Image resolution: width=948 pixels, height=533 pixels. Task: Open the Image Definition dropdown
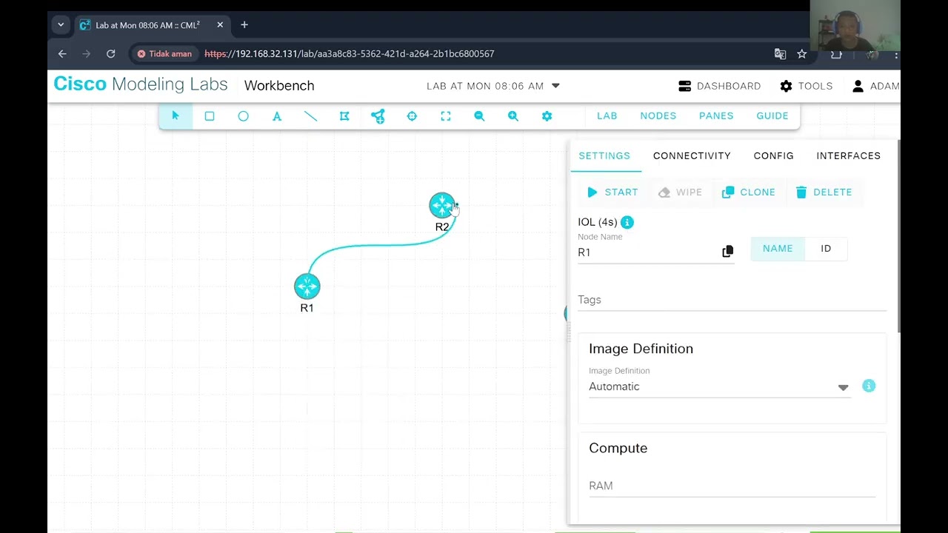(x=719, y=386)
